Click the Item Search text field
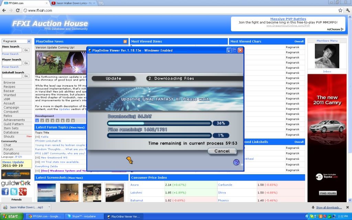The image size is (352, 220). coord(12,50)
